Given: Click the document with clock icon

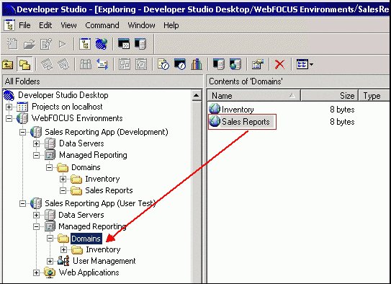Looking at the screenshot, I should (x=163, y=64).
